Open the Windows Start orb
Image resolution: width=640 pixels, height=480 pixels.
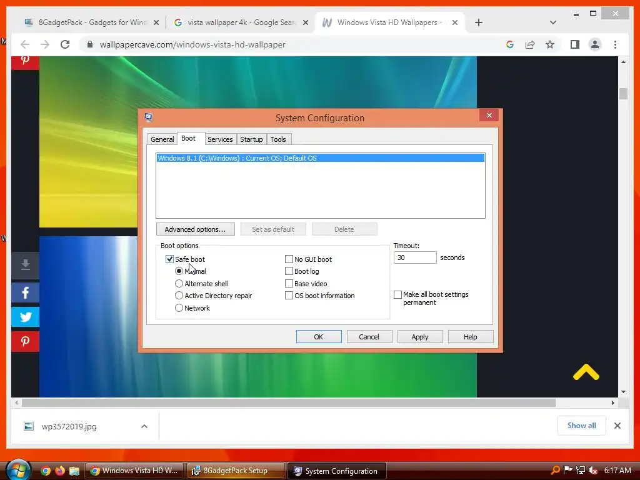(19, 470)
